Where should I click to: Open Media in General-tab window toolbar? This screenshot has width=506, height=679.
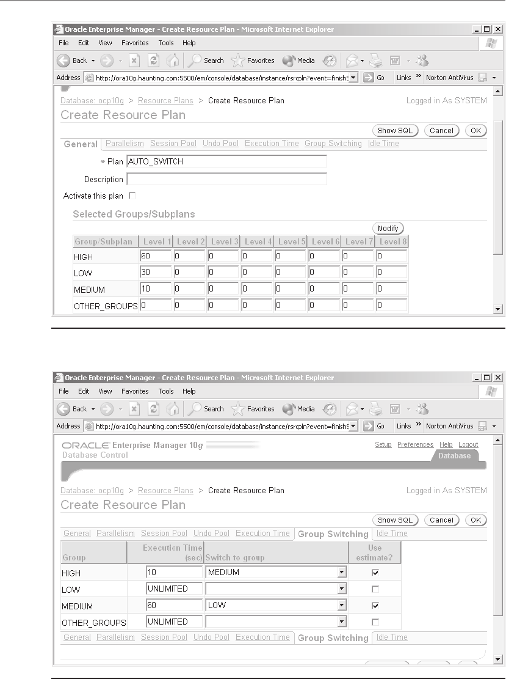298,61
